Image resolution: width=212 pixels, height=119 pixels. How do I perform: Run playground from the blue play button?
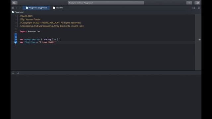[x=16, y=42]
